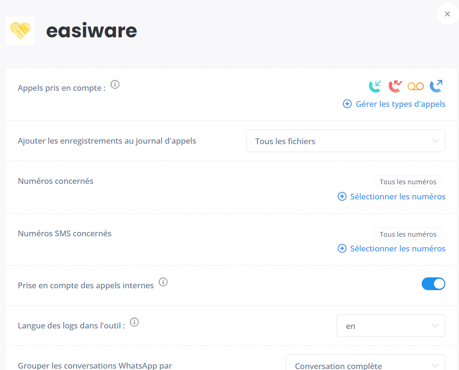This screenshot has height=370, width=459.
Task: Close the easiware settings panel
Action: pyautogui.click(x=447, y=14)
